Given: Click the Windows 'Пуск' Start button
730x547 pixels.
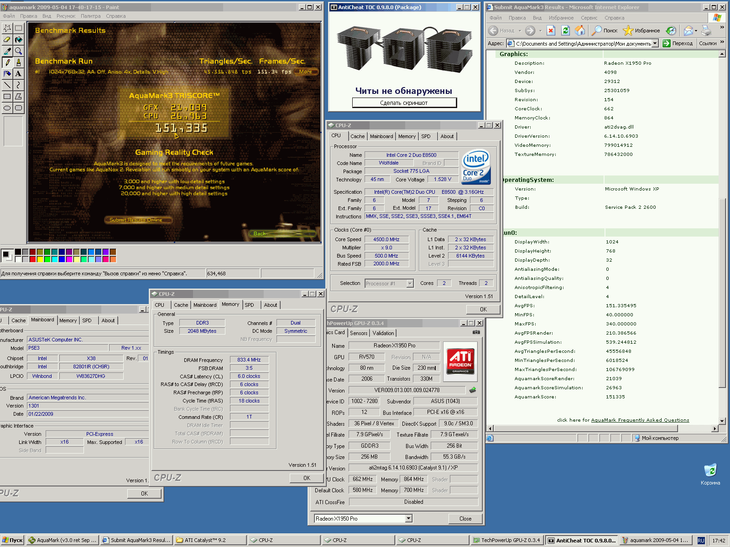Looking at the screenshot, I should click(x=12, y=540).
